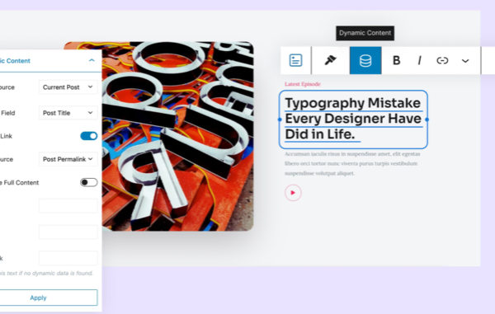Click the headline block type icon

[295, 60]
